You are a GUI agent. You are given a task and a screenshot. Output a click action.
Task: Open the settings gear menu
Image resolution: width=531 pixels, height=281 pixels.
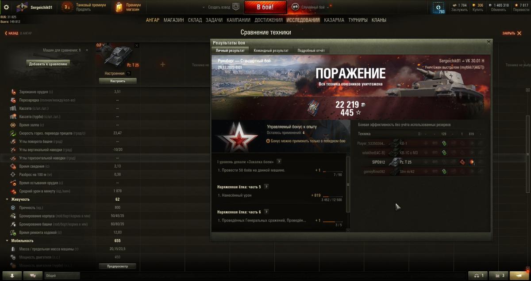pos(6,7)
